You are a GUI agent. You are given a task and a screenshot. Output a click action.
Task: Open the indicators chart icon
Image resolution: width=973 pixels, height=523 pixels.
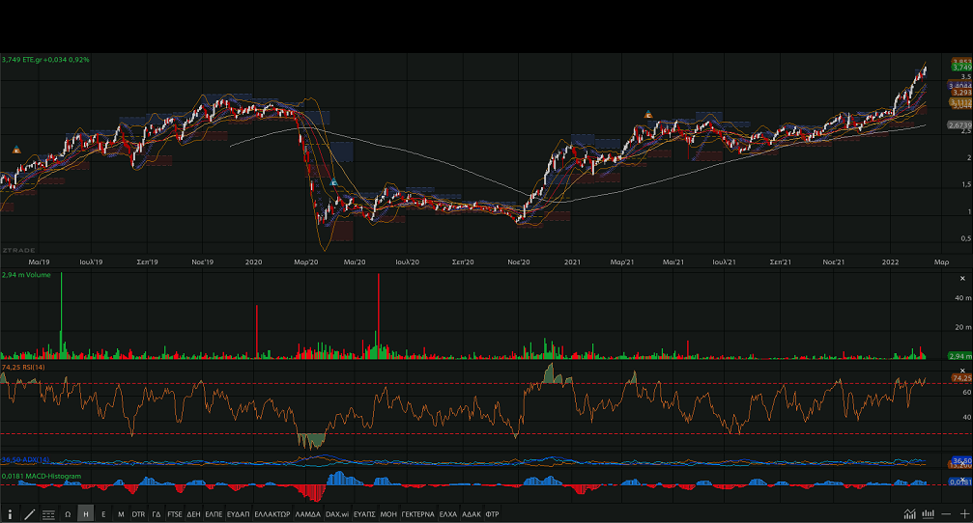click(910, 514)
